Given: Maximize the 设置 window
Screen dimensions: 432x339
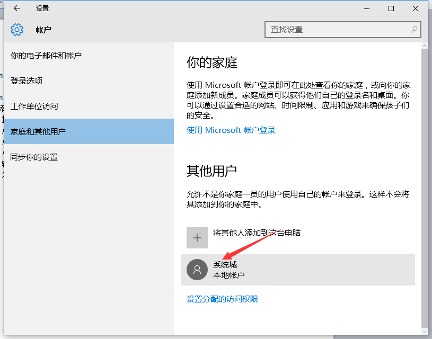Looking at the screenshot, I should click(391, 8).
